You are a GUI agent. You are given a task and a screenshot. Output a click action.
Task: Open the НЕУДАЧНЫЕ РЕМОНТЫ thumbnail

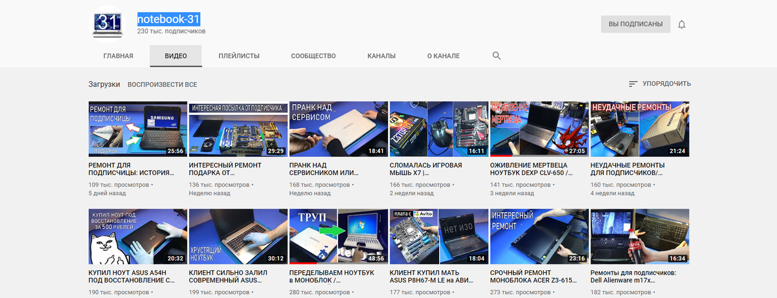(640, 129)
